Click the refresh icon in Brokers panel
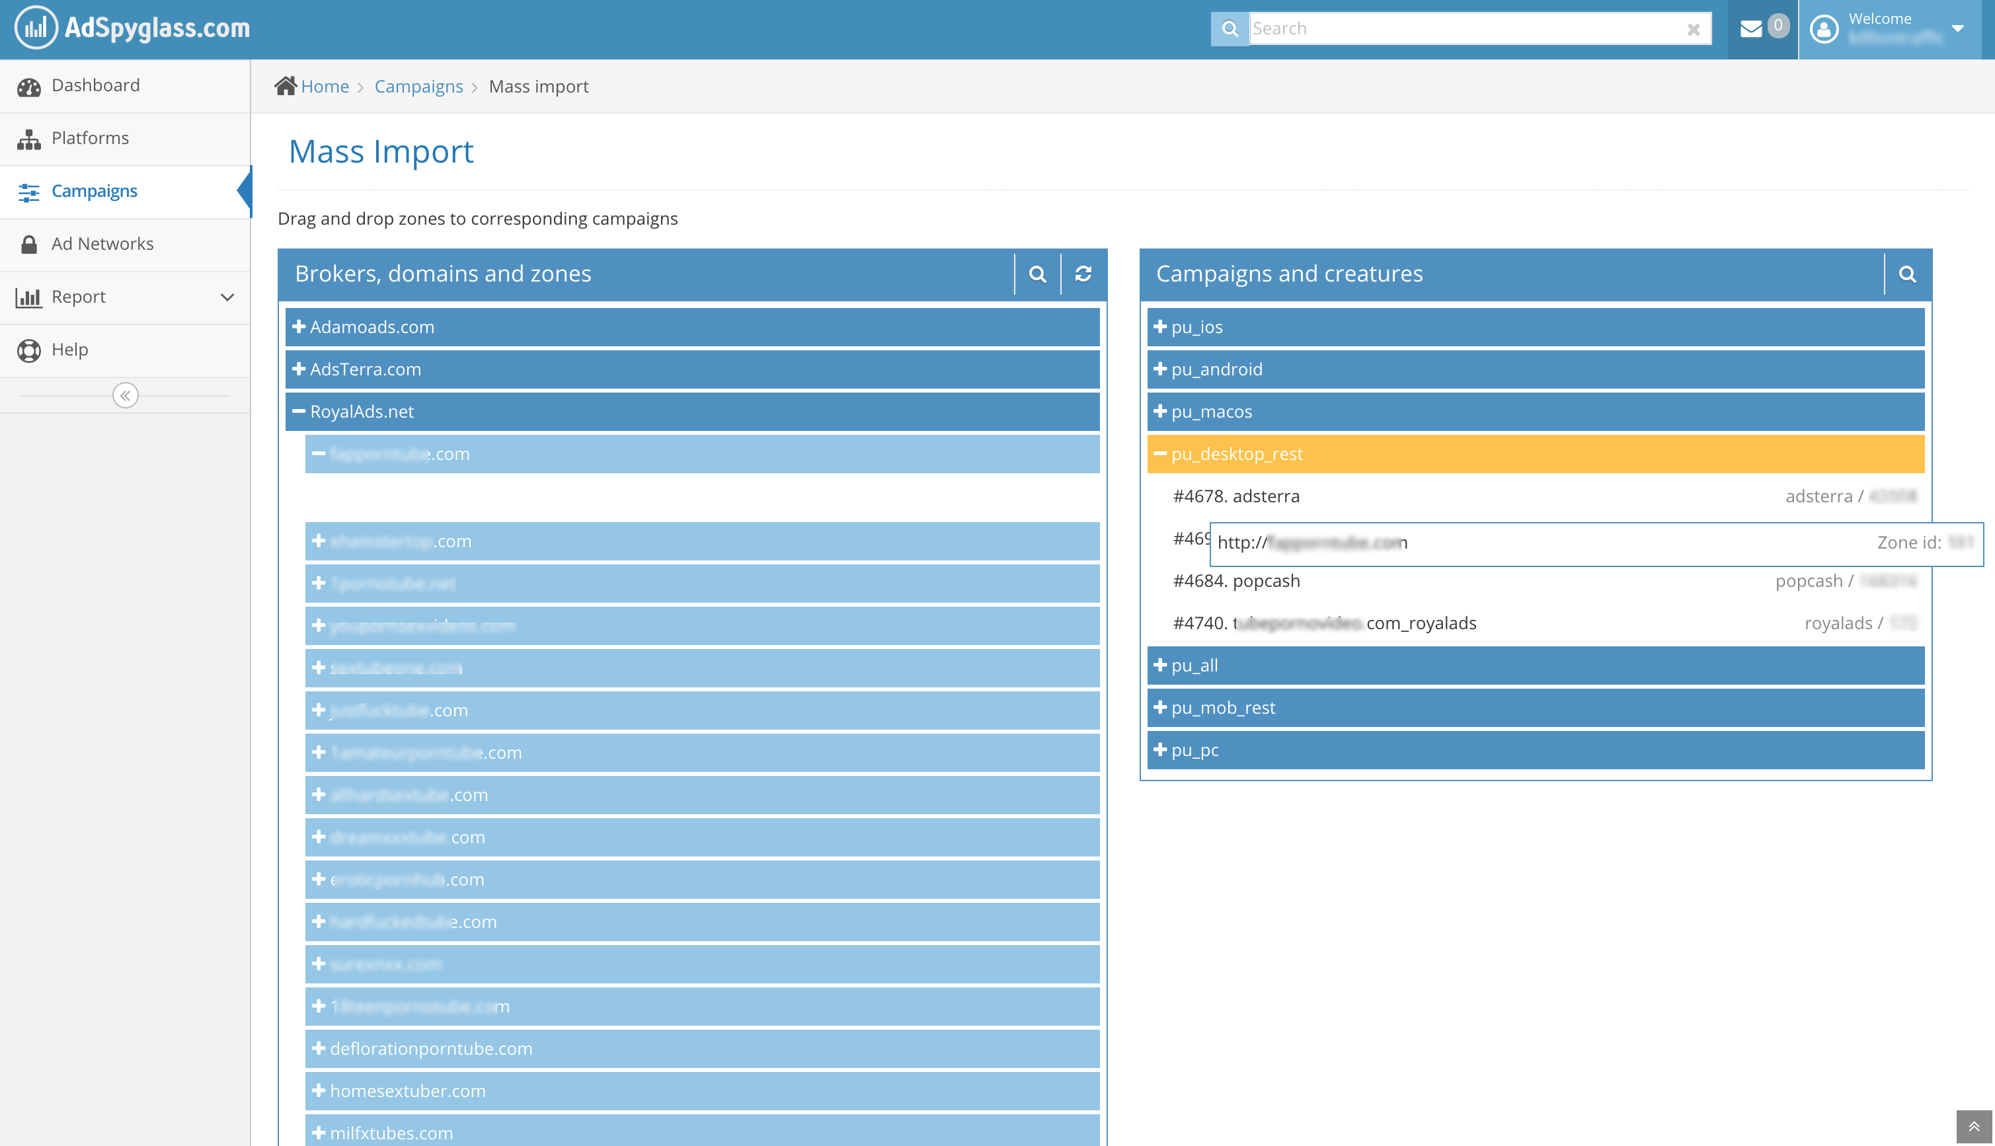Screen dimensions: 1995x1146 [x=1083, y=274]
